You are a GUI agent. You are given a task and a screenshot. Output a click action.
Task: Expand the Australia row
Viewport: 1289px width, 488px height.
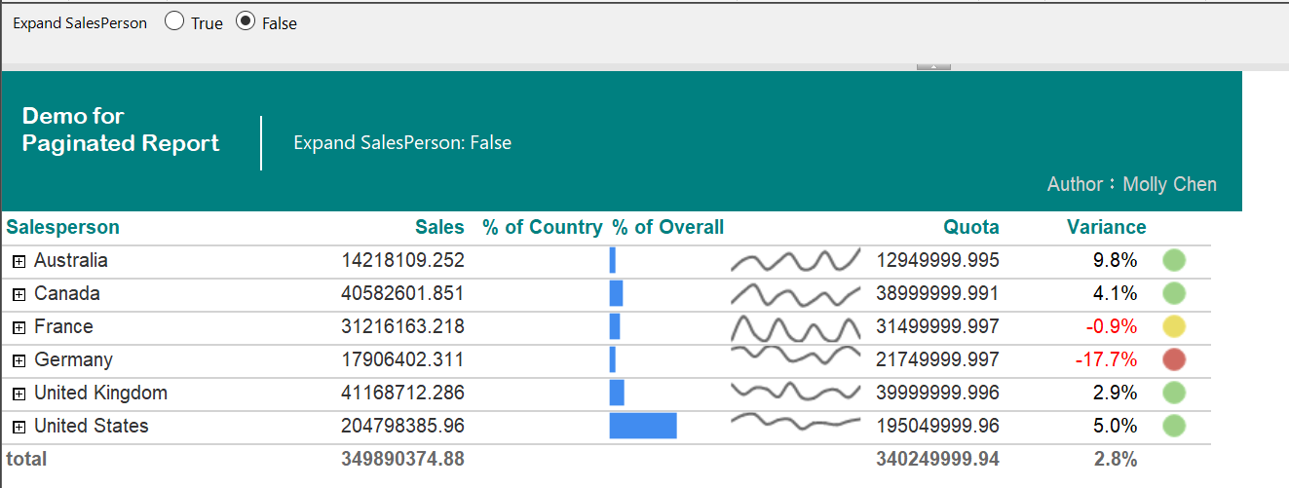pyautogui.click(x=19, y=261)
